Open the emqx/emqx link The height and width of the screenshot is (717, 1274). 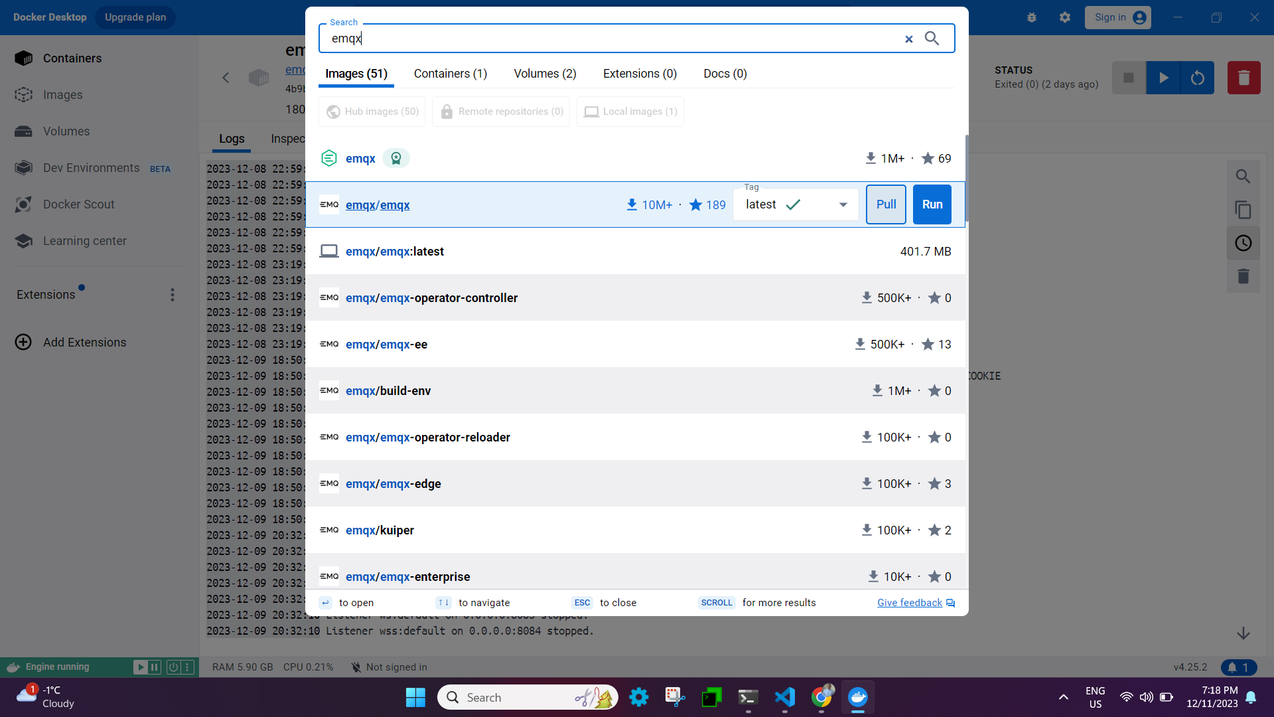point(378,205)
